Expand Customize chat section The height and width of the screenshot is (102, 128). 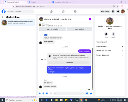tap(110, 42)
